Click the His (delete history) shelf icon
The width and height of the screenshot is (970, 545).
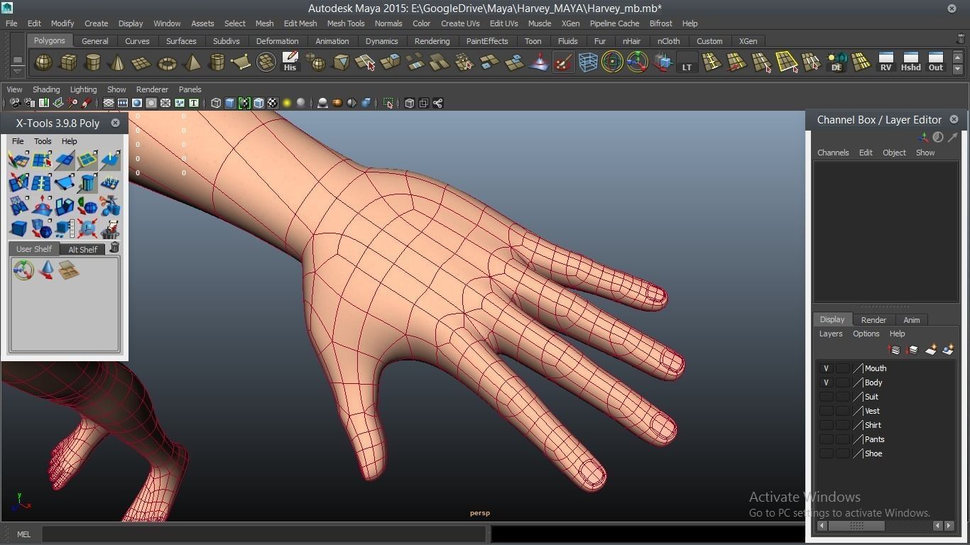click(x=290, y=62)
